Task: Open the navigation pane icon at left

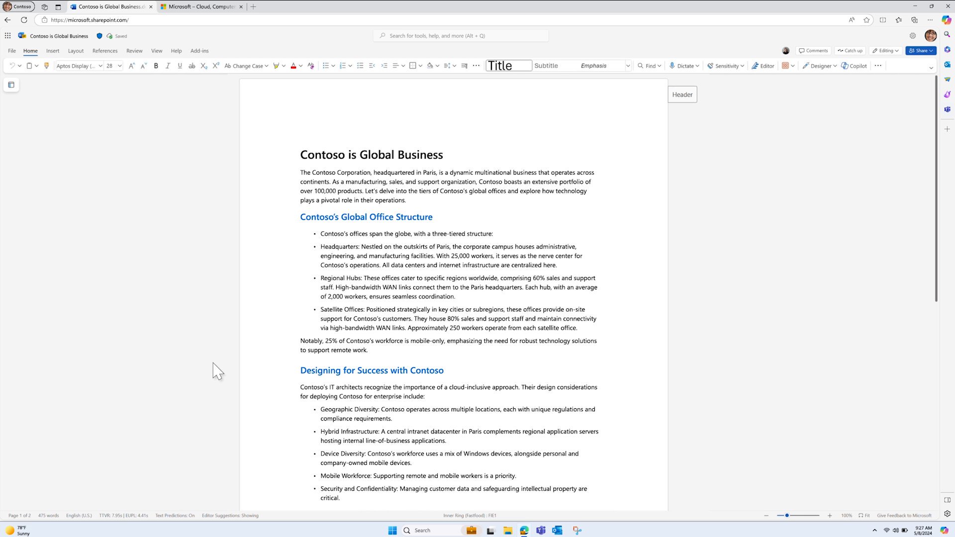Action: pyautogui.click(x=11, y=85)
